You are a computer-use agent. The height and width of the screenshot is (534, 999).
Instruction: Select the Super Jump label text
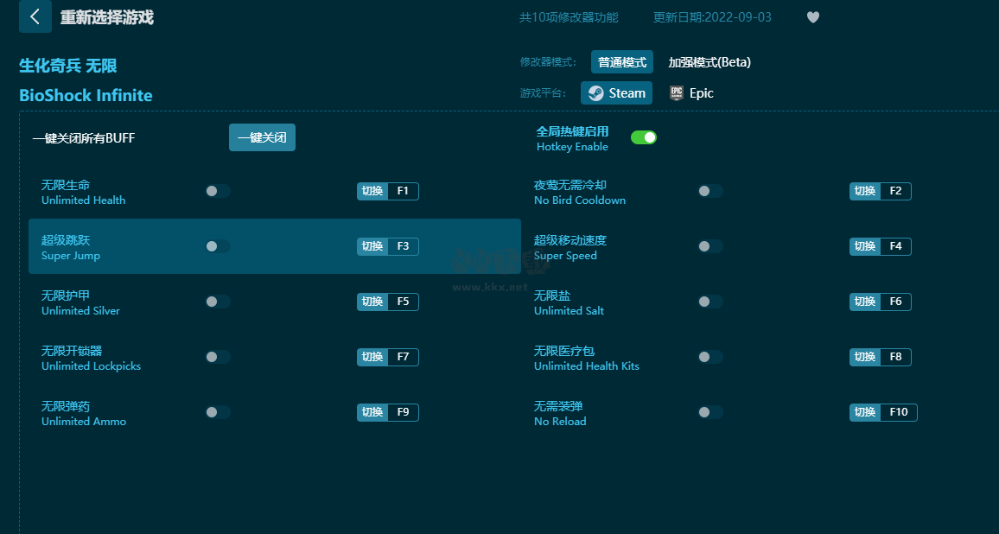point(71,256)
